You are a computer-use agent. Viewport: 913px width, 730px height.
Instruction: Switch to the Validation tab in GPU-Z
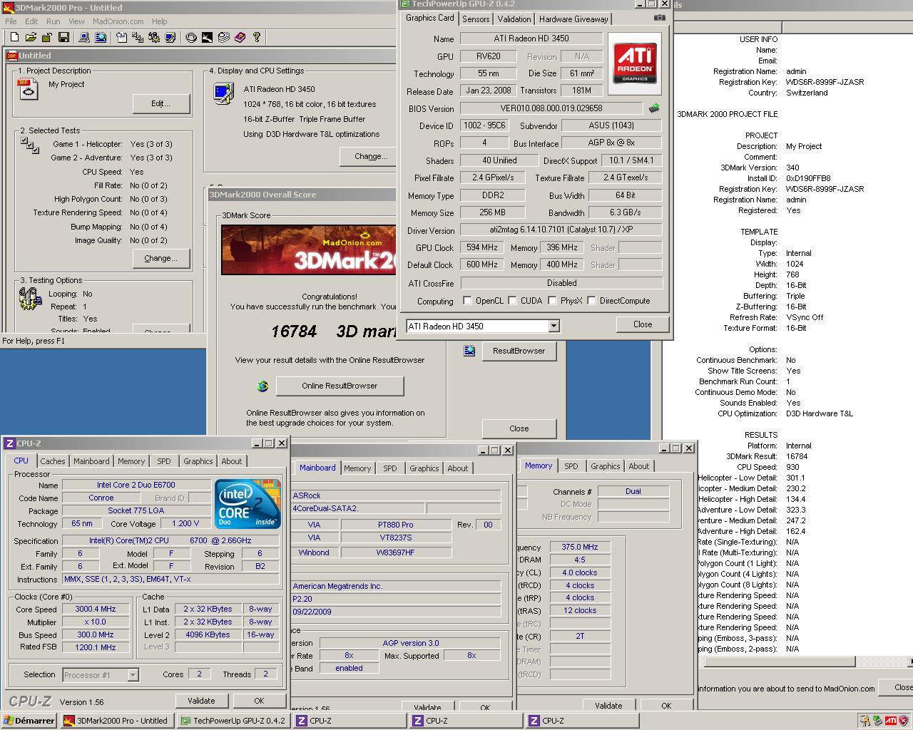[x=514, y=19]
